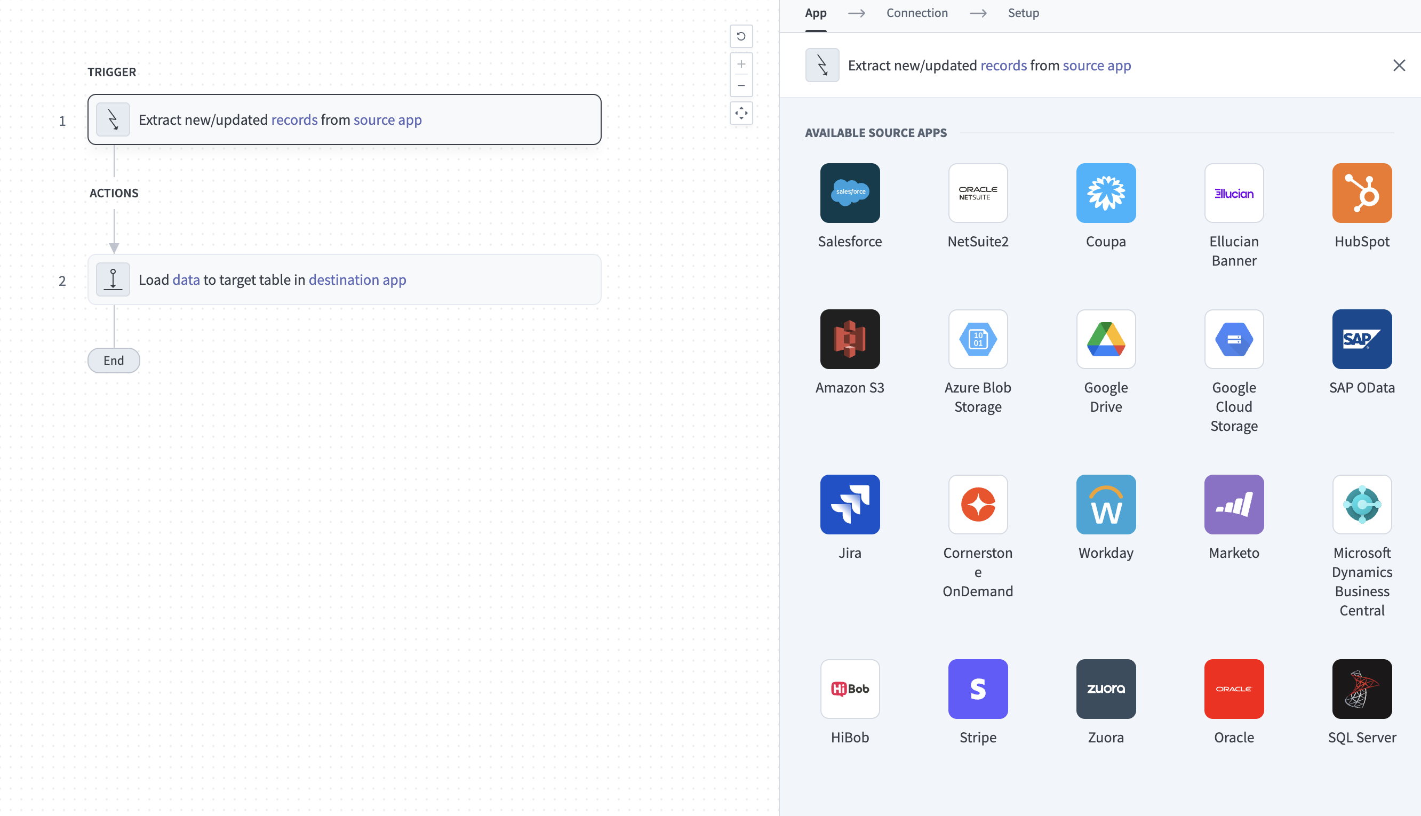Choose the Cornerstone OnDemand icon
1421x816 pixels.
(978, 505)
